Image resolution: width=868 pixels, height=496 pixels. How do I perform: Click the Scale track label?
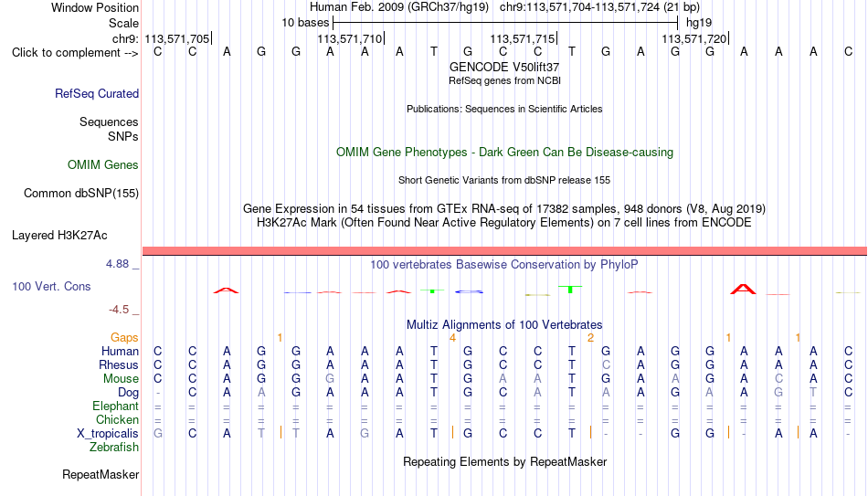123,23
